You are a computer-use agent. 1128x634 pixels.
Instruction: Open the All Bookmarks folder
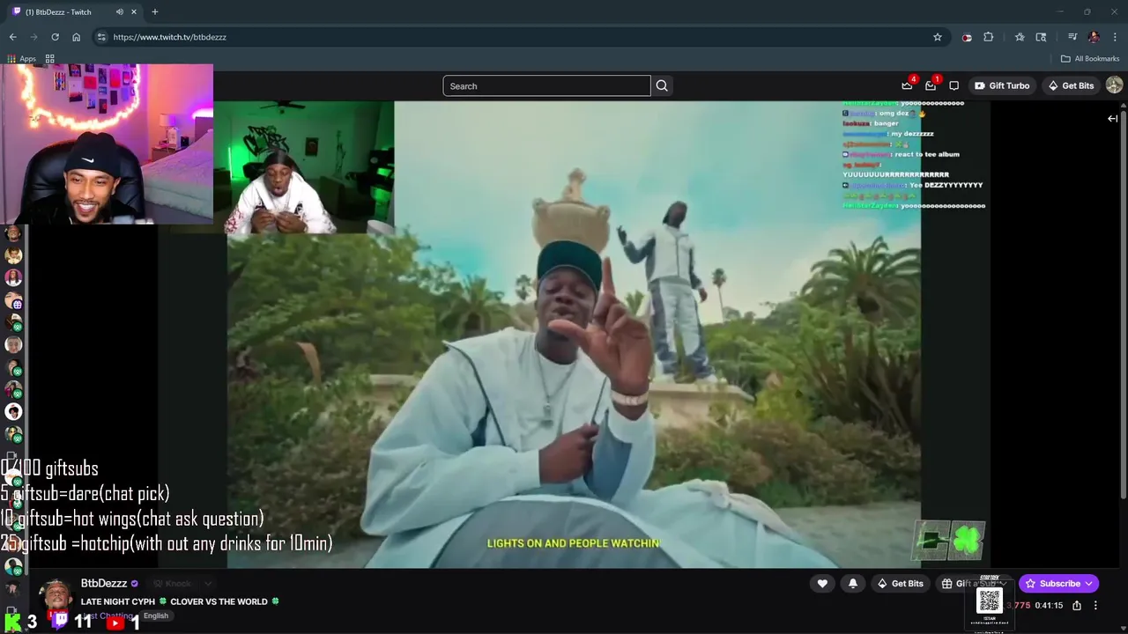pyautogui.click(x=1090, y=59)
